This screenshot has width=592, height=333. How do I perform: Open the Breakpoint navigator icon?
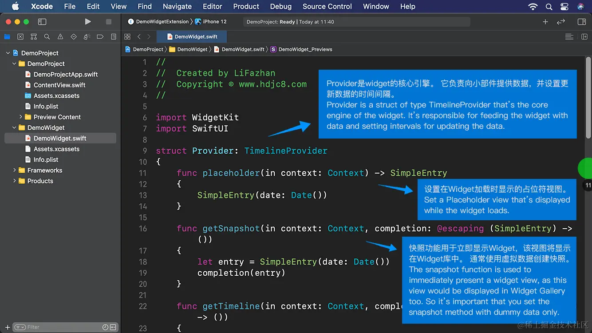tap(100, 37)
